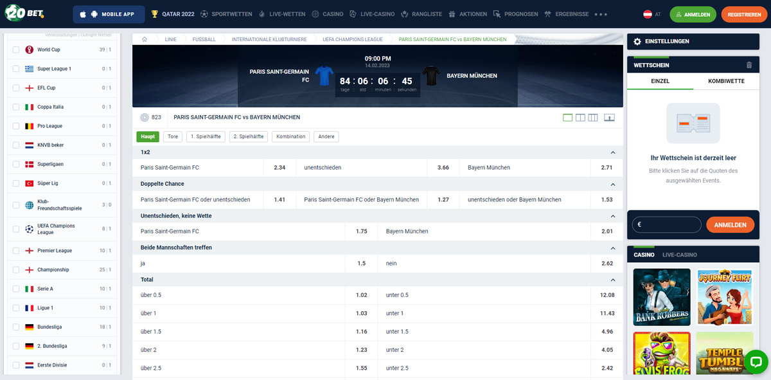771x380 pixels.
Task: Enable the Bundesliga checkbox
Action: [x=16, y=327]
